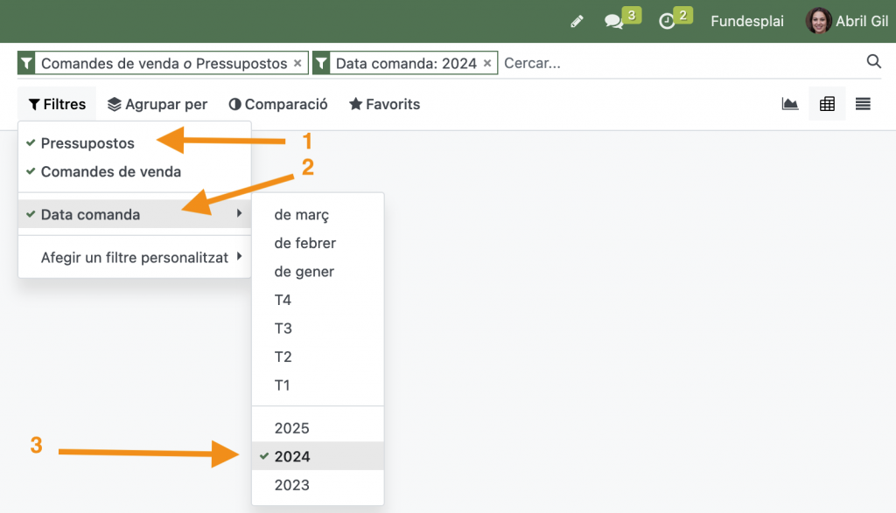896x513 pixels.
Task: Click the Fundesplai company name
Action: coord(746,21)
